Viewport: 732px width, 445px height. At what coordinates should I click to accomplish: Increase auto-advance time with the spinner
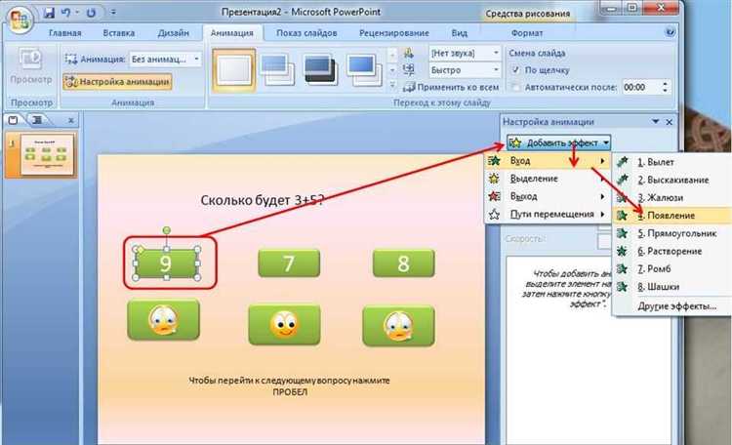tap(665, 84)
